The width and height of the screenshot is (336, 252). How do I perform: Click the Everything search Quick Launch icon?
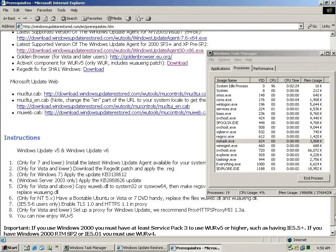point(50,248)
